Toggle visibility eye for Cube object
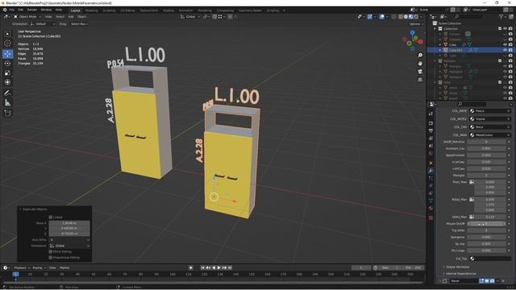 (x=506, y=44)
